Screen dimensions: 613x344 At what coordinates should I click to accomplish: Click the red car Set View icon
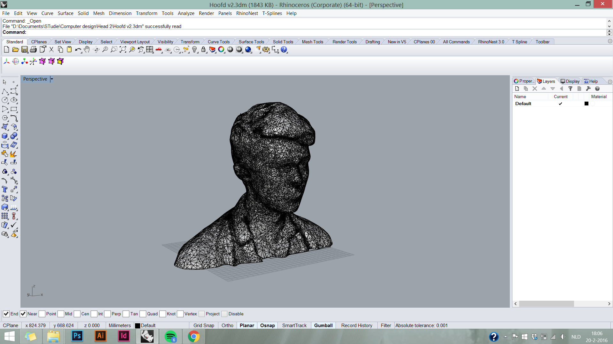[x=158, y=50]
